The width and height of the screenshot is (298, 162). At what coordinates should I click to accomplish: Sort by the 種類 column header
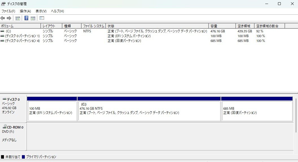(72, 26)
